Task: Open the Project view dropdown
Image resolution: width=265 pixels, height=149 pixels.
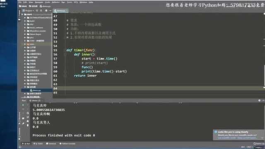Action: (28, 11)
